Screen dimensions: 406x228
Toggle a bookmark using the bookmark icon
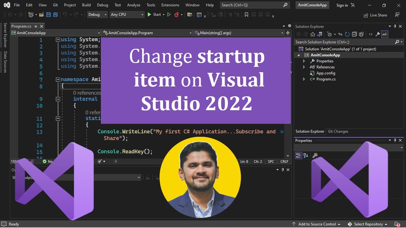(246, 15)
